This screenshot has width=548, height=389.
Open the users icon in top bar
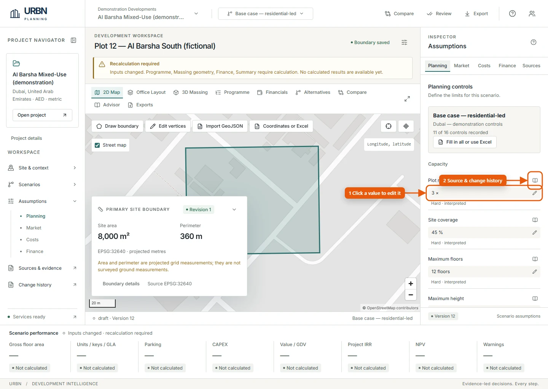tap(532, 14)
